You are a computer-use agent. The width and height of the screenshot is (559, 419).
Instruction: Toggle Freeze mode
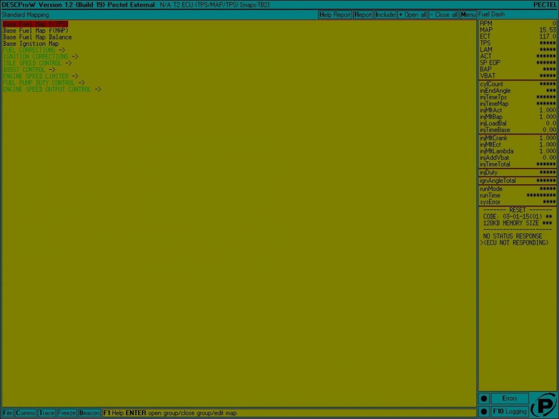click(x=67, y=412)
